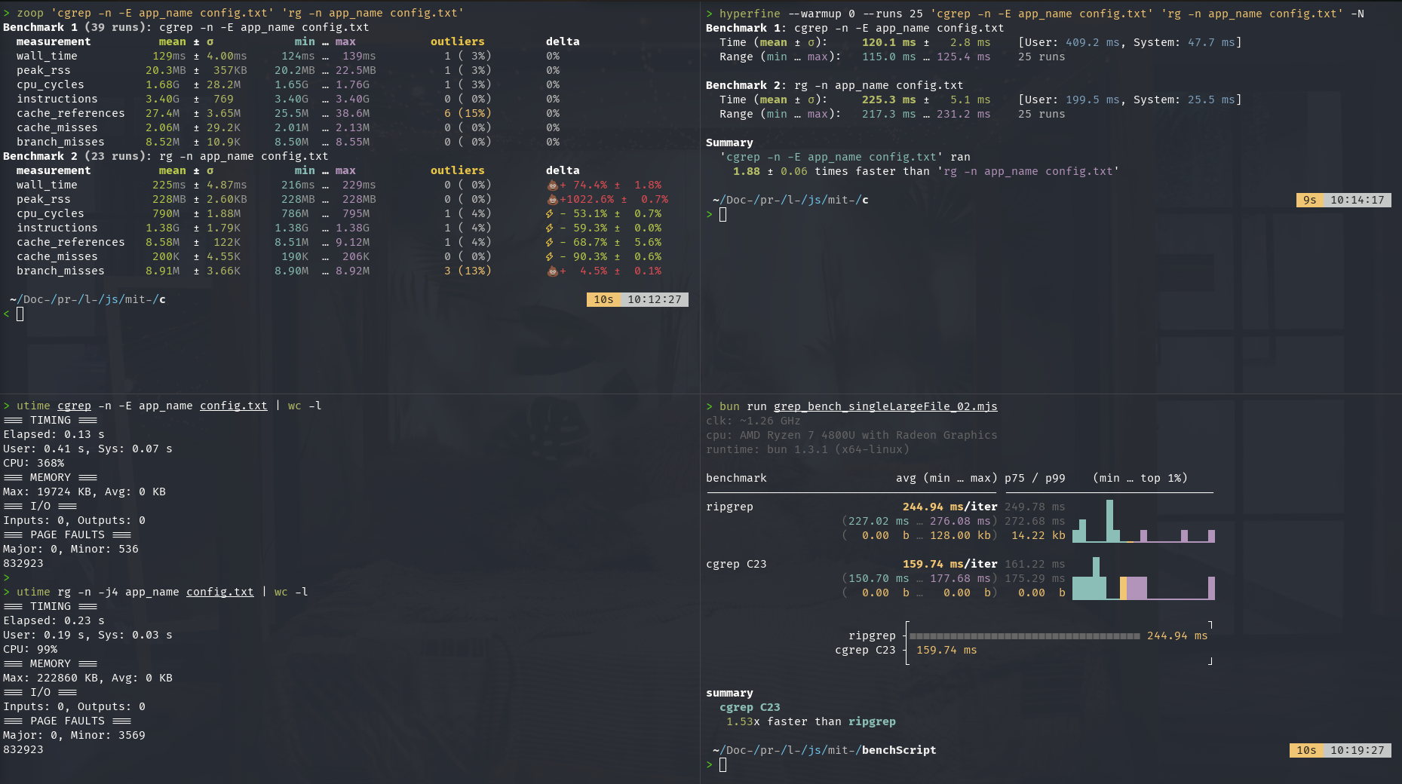Click the 10:19:27 timestamp in bottom-right pane
The image size is (1402, 784).
(x=1357, y=750)
